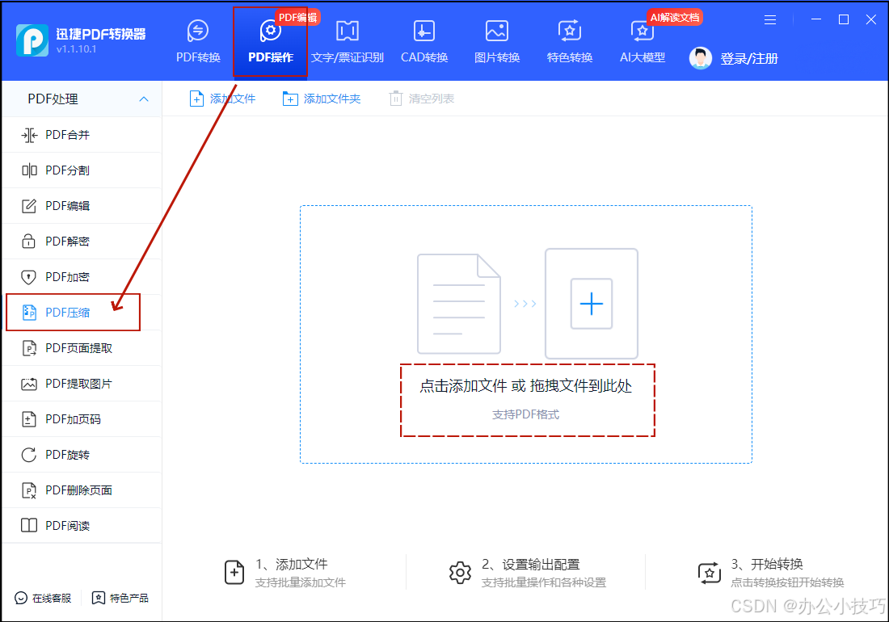Minimize the application window
The image size is (889, 622).
[x=816, y=19]
